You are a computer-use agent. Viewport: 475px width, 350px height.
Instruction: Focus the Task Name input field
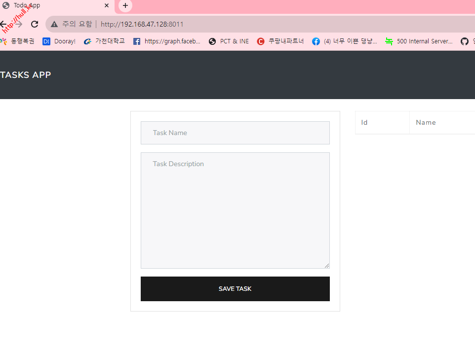pyautogui.click(x=235, y=133)
